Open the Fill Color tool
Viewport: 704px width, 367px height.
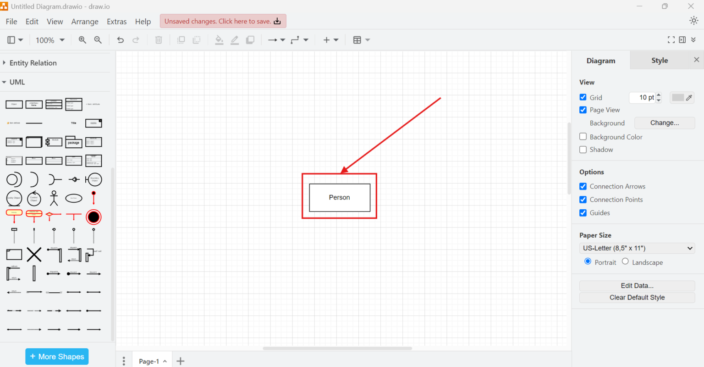pyautogui.click(x=219, y=40)
